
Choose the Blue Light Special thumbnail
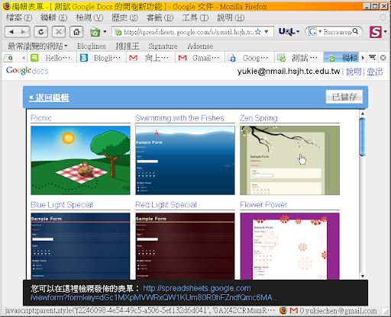point(80,246)
